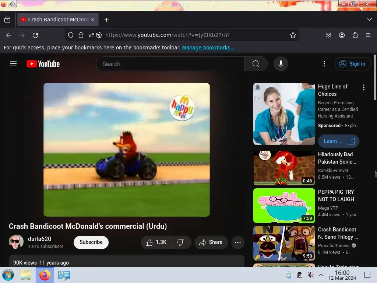Click Firefox taskbar icon
This screenshot has height=283, width=377.
click(x=45, y=275)
